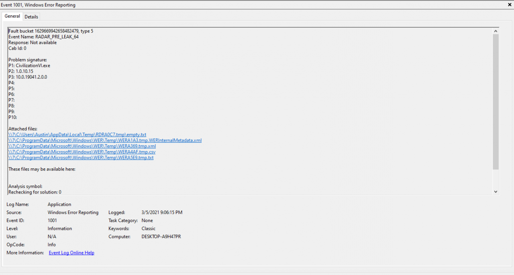Open the WERA5E9.tmp.txt file link

click(81, 158)
